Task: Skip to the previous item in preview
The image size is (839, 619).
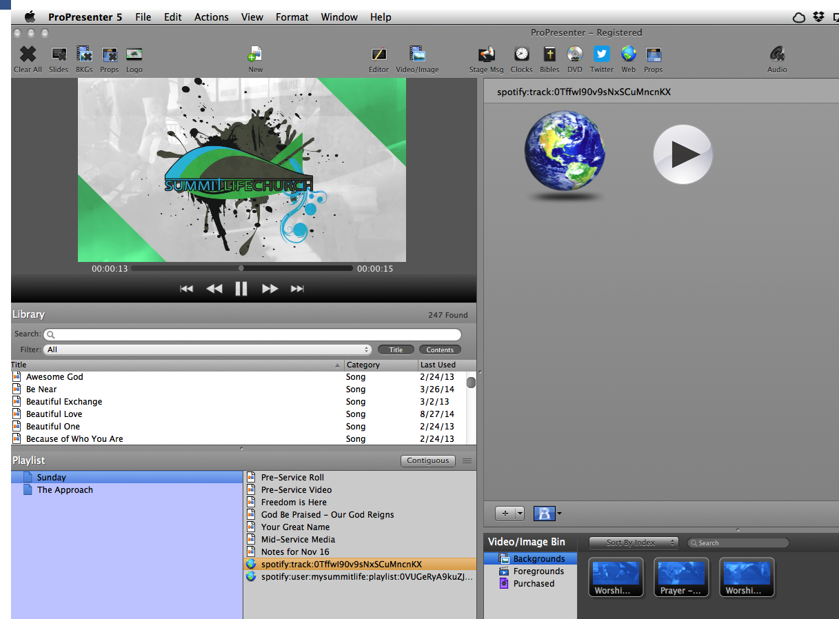Action: (x=186, y=289)
